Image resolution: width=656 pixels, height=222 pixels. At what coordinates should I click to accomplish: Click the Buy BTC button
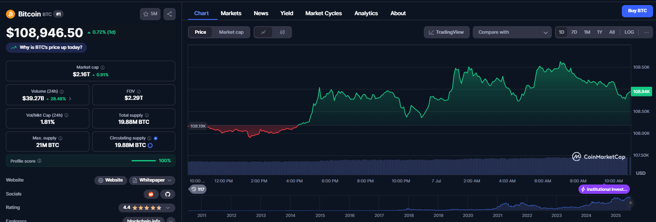coord(637,11)
